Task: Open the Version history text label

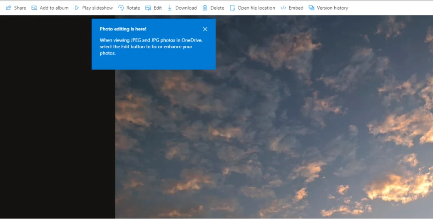Action: coord(332,8)
